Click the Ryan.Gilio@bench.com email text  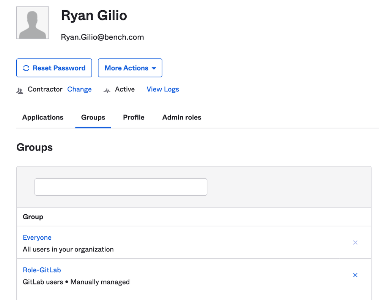102,37
